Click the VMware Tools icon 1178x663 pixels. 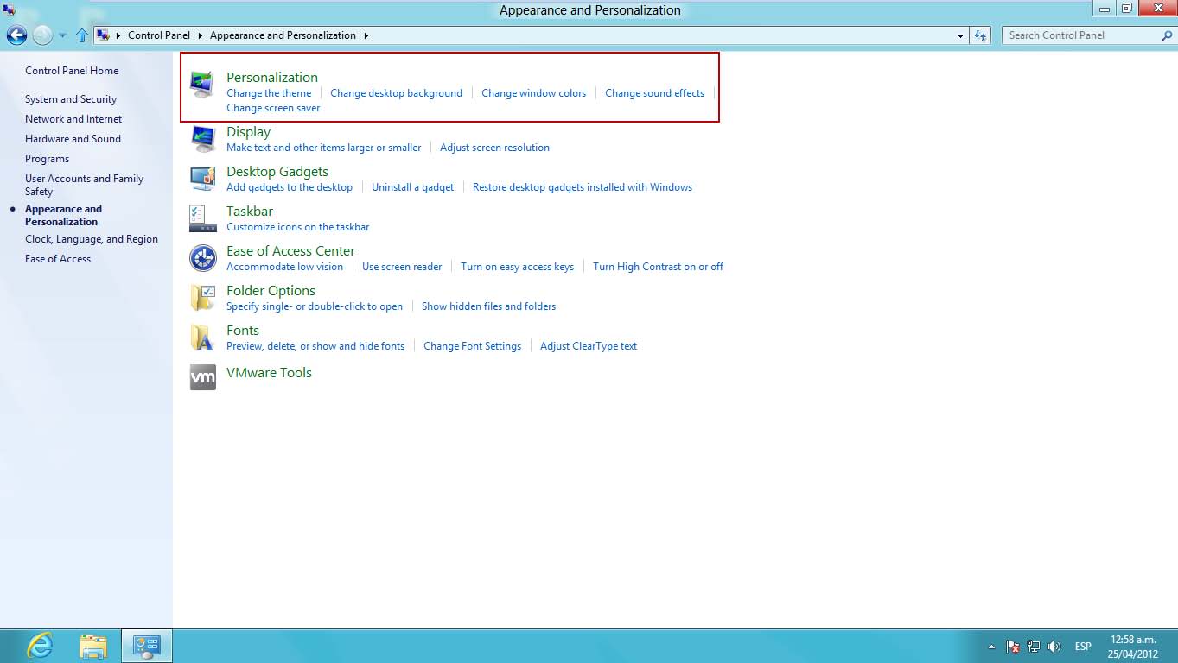pos(202,377)
